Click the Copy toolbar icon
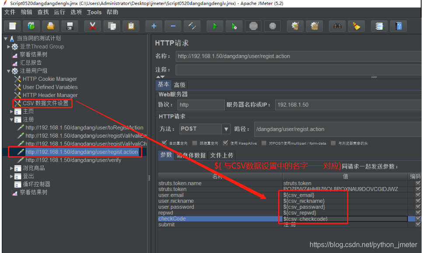Viewport: 422px width, 253px height. click(112, 26)
